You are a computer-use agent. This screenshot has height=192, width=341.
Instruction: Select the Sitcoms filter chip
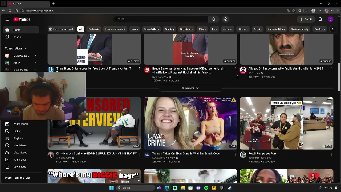243,29
